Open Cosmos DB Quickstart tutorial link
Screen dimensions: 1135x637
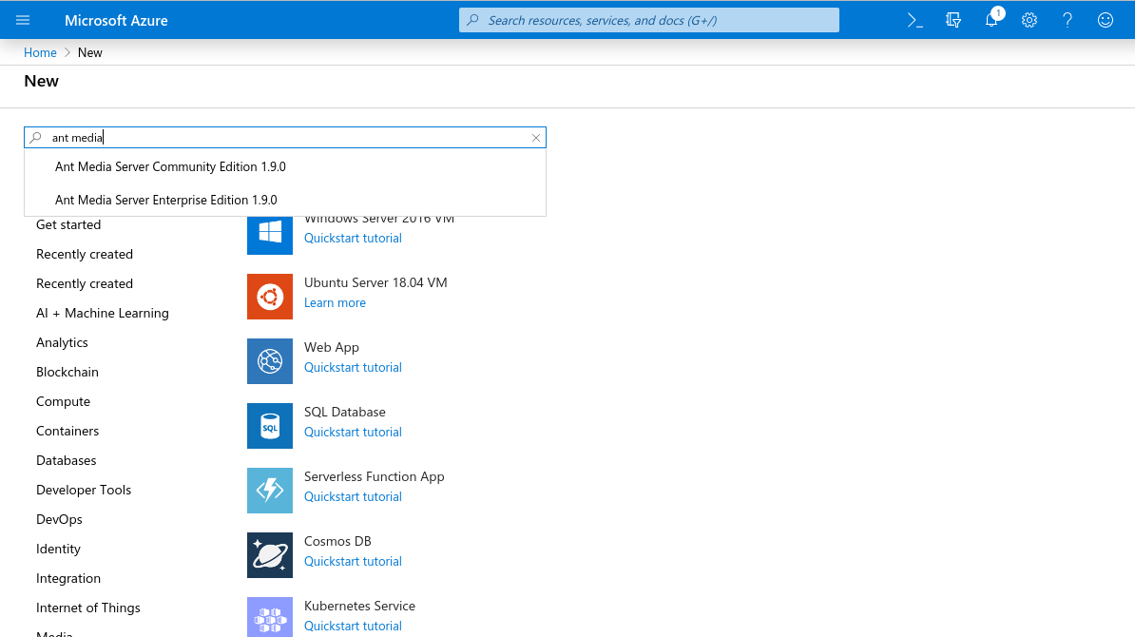tap(353, 561)
